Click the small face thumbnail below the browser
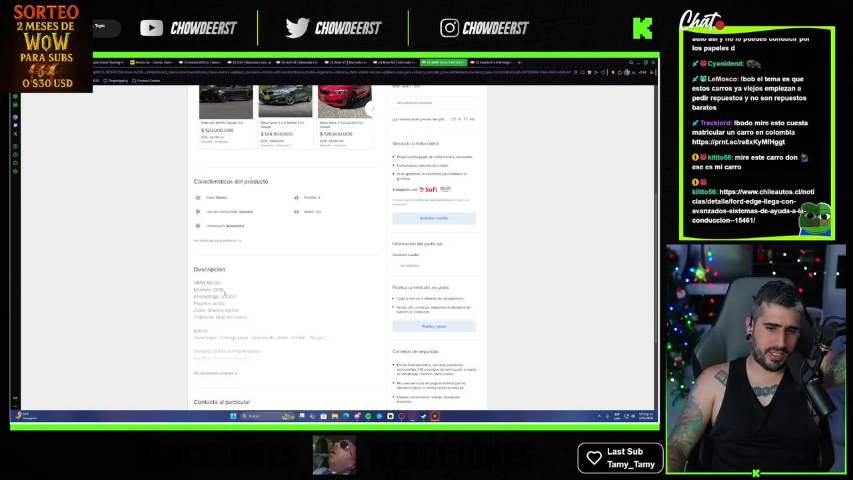Screen dimensions: 853x480 tap(335, 455)
